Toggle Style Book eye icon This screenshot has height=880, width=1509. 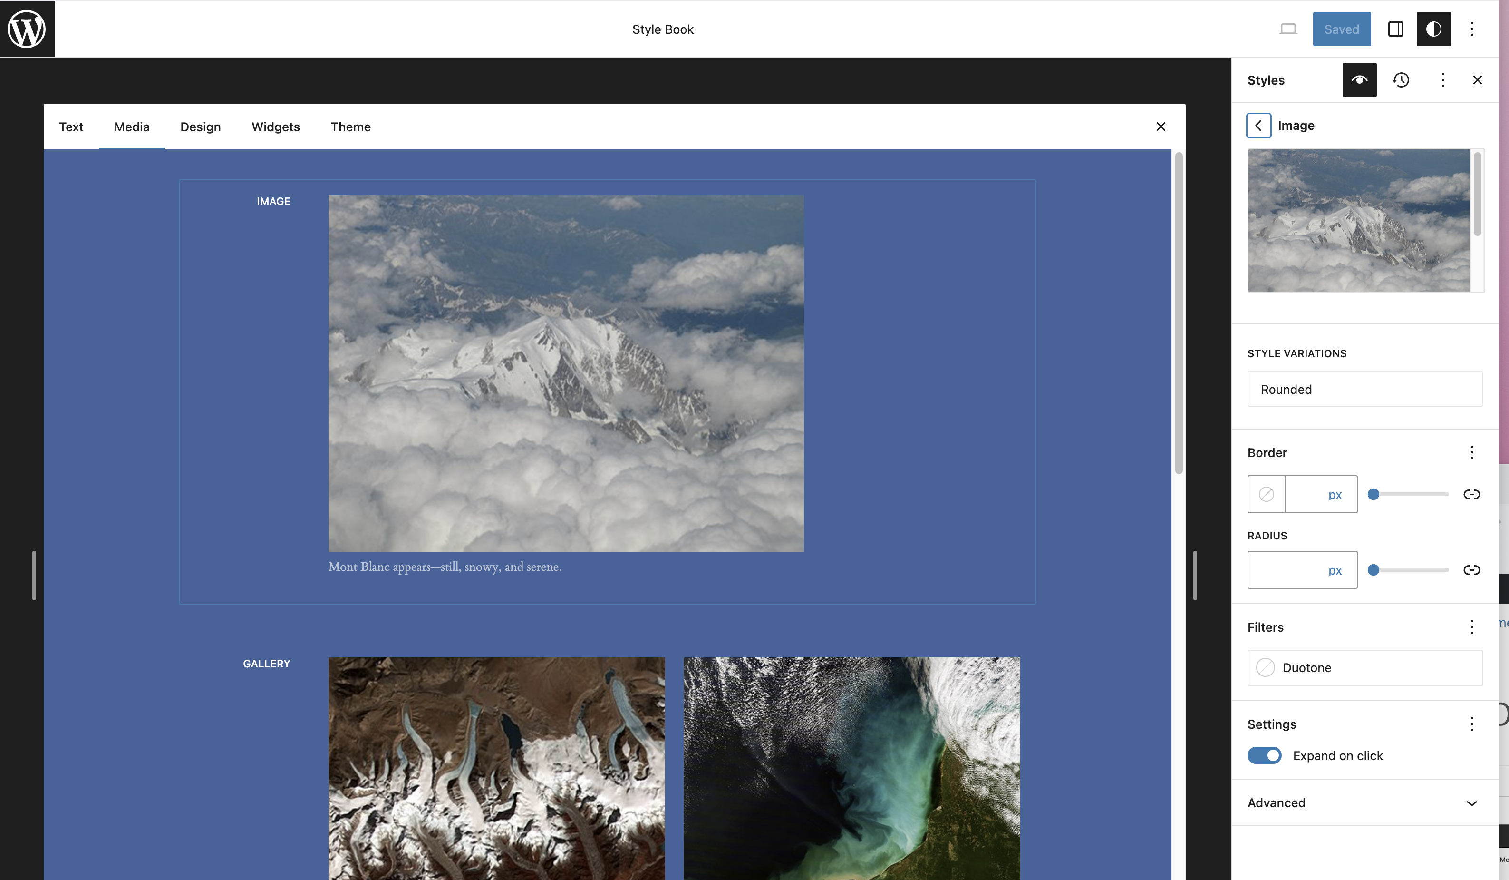tap(1359, 79)
